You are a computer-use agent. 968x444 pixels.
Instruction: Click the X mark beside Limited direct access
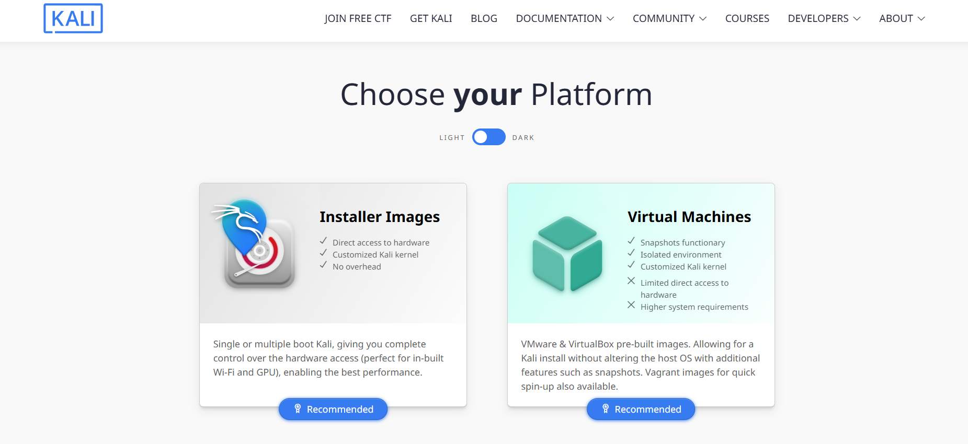[631, 281]
